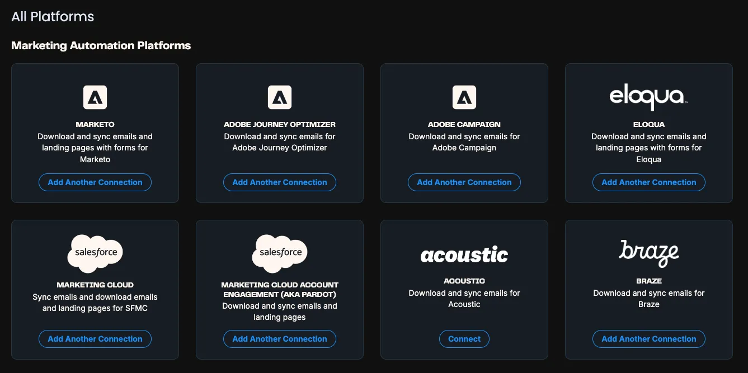Screen dimensions: 748x373
Task: Add another connection for Pardot
Action: click(279, 338)
